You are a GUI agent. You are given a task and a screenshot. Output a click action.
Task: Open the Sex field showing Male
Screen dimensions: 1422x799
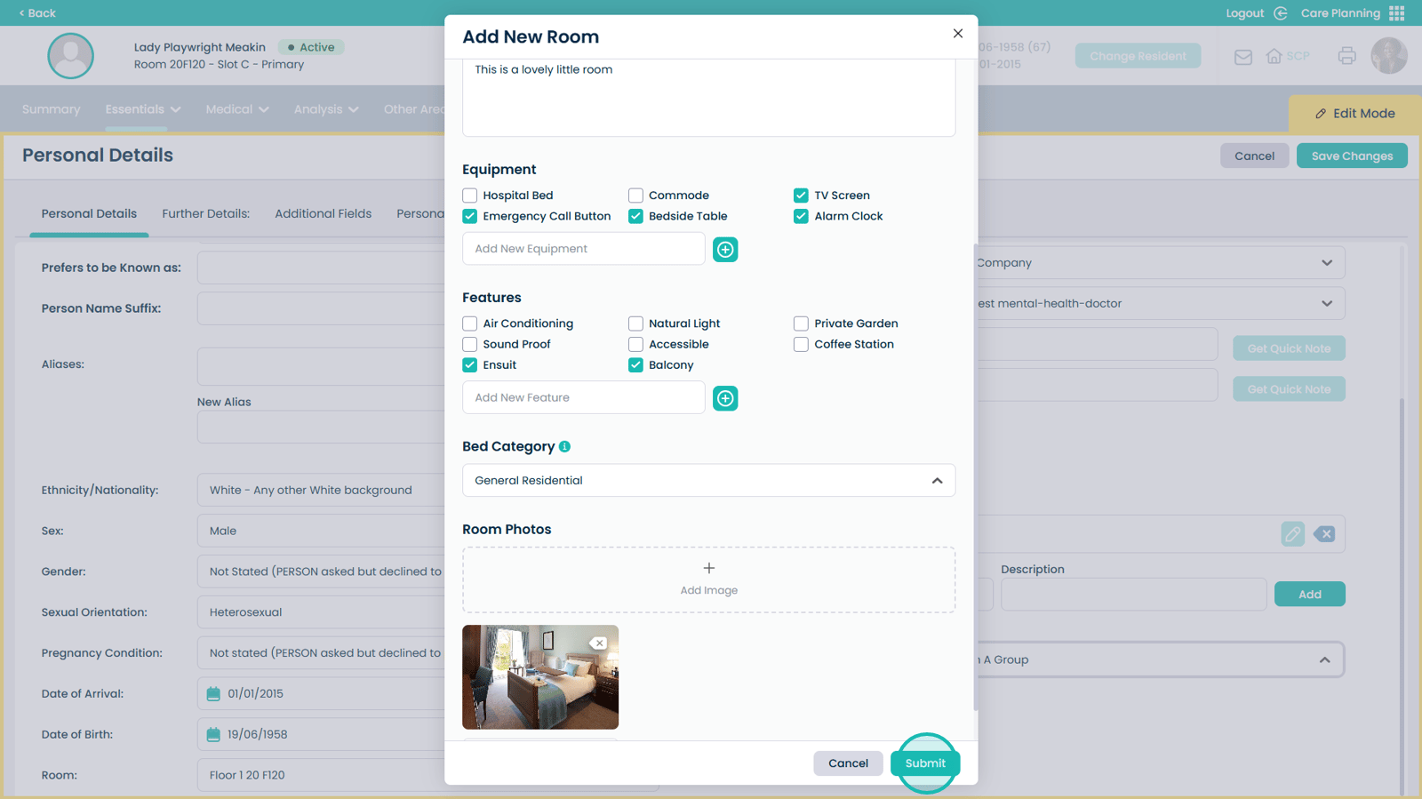click(x=321, y=531)
